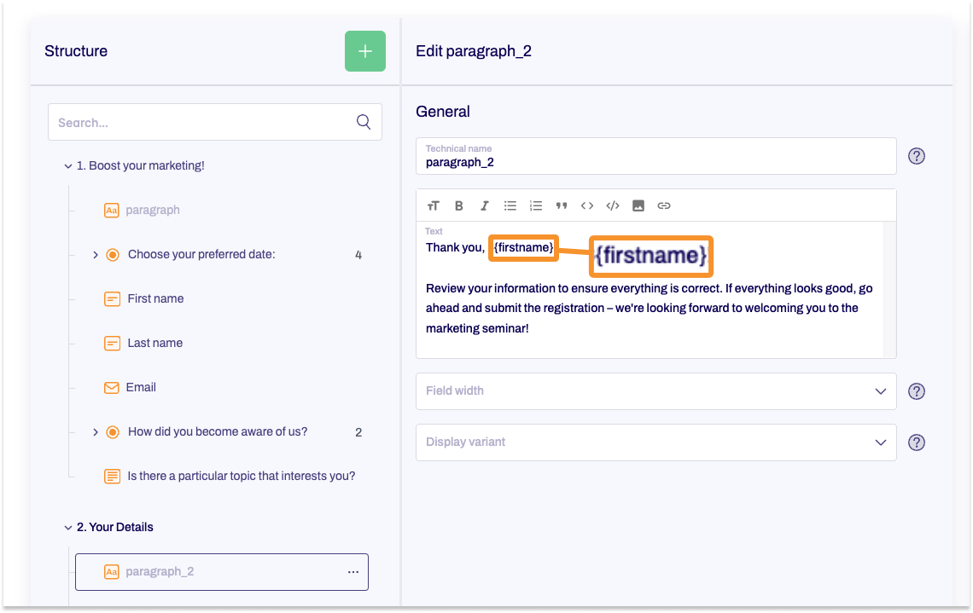Screen dimensions: 973x613
Task: Open the Field width dropdown
Action: coord(655,391)
